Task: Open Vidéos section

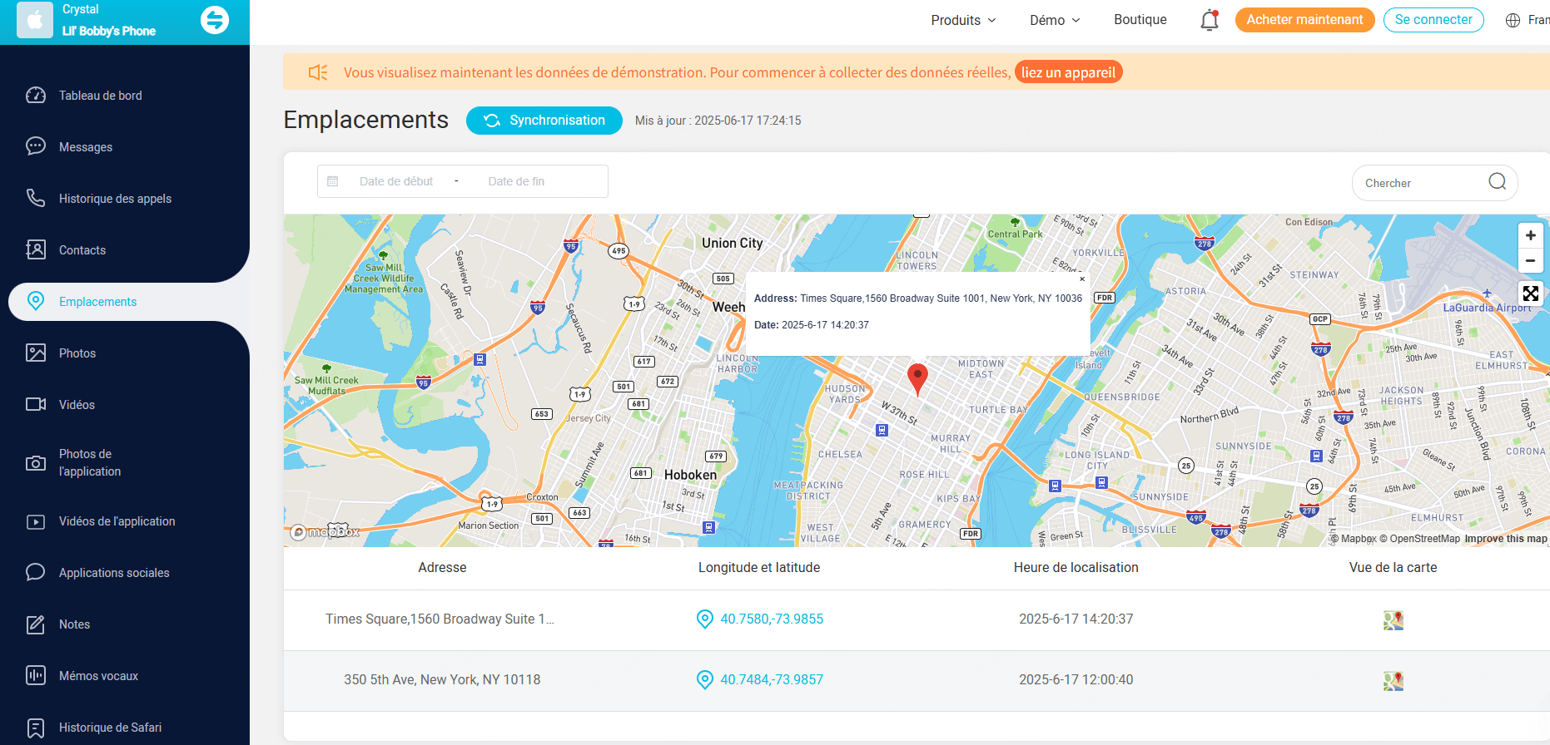Action: click(77, 405)
